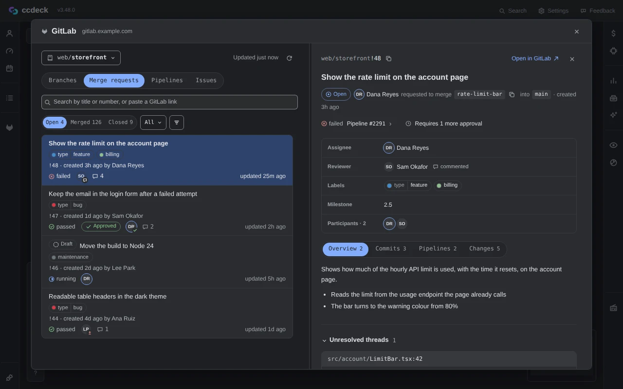Viewport: 623px width, 389px height.
Task: Copy the rate-limit-bar branch name
Action: click(x=512, y=94)
